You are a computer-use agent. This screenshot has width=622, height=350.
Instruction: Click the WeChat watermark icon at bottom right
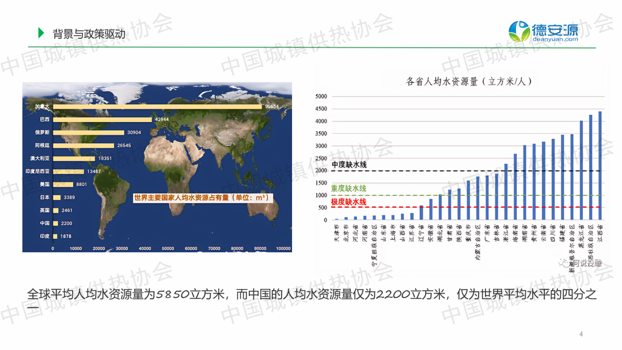coord(562,262)
